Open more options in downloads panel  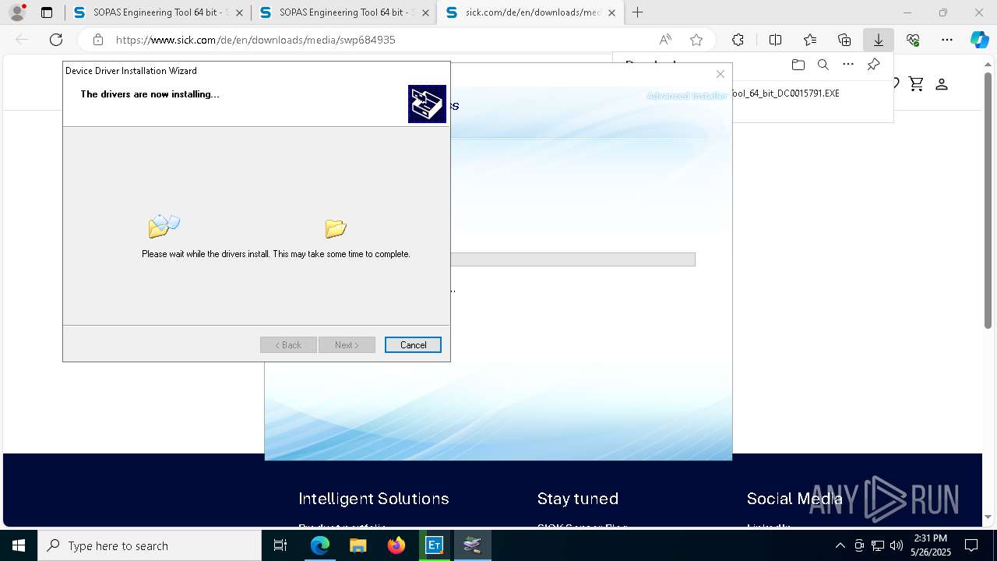pos(848,65)
